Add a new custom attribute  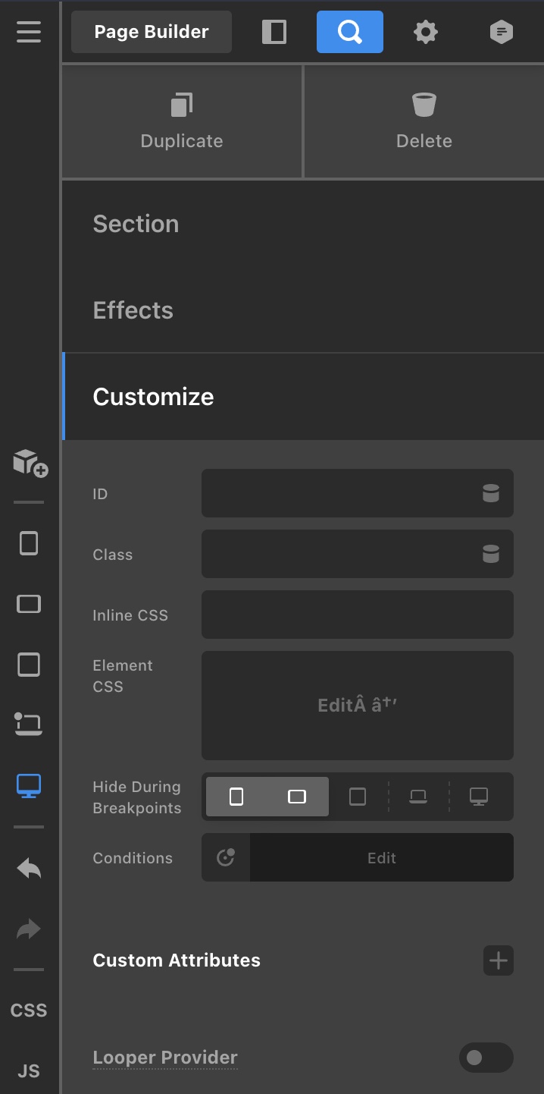[498, 960]
